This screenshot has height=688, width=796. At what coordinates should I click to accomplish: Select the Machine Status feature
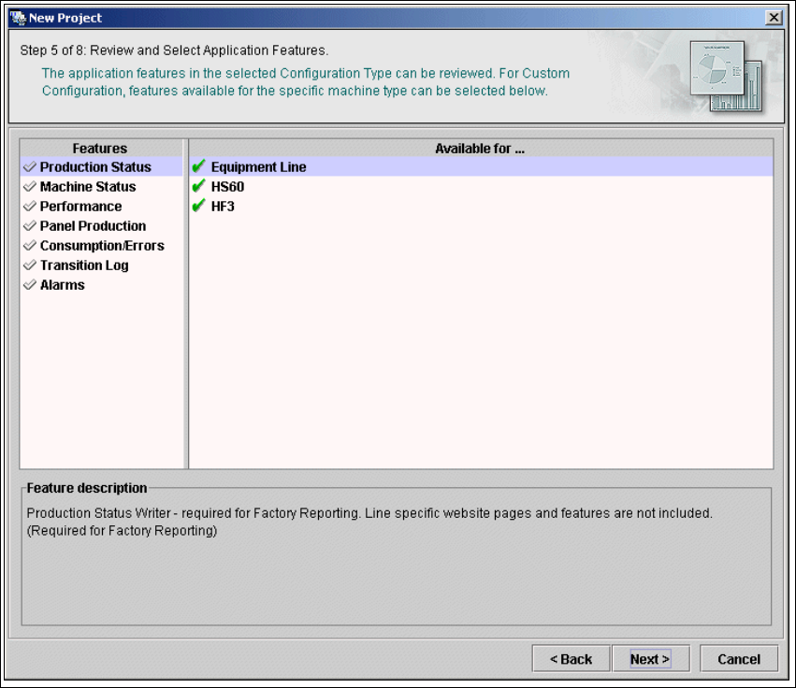coord(102,187)
